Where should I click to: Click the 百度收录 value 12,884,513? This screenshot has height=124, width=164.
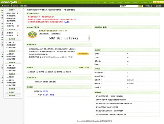click(x=131, y=80)
